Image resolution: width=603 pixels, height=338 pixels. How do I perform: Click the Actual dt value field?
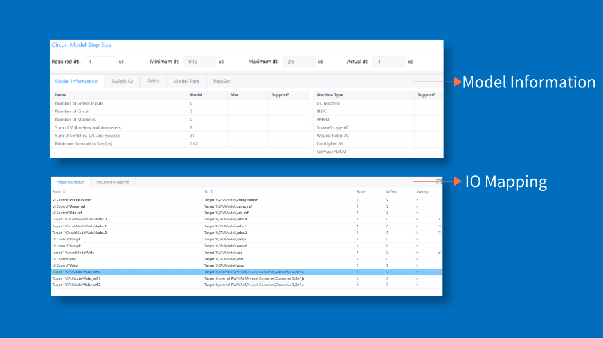[x=389, y=62]
